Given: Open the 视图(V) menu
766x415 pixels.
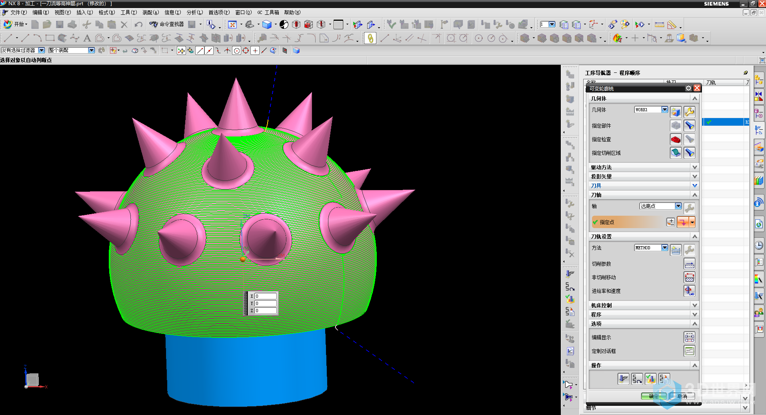Looking at the screenshot, I should 62,12.
